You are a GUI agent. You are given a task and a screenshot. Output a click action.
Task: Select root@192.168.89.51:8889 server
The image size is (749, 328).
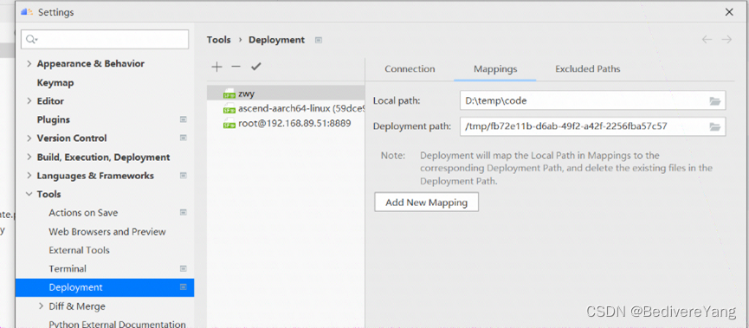[x=286, y=124]
